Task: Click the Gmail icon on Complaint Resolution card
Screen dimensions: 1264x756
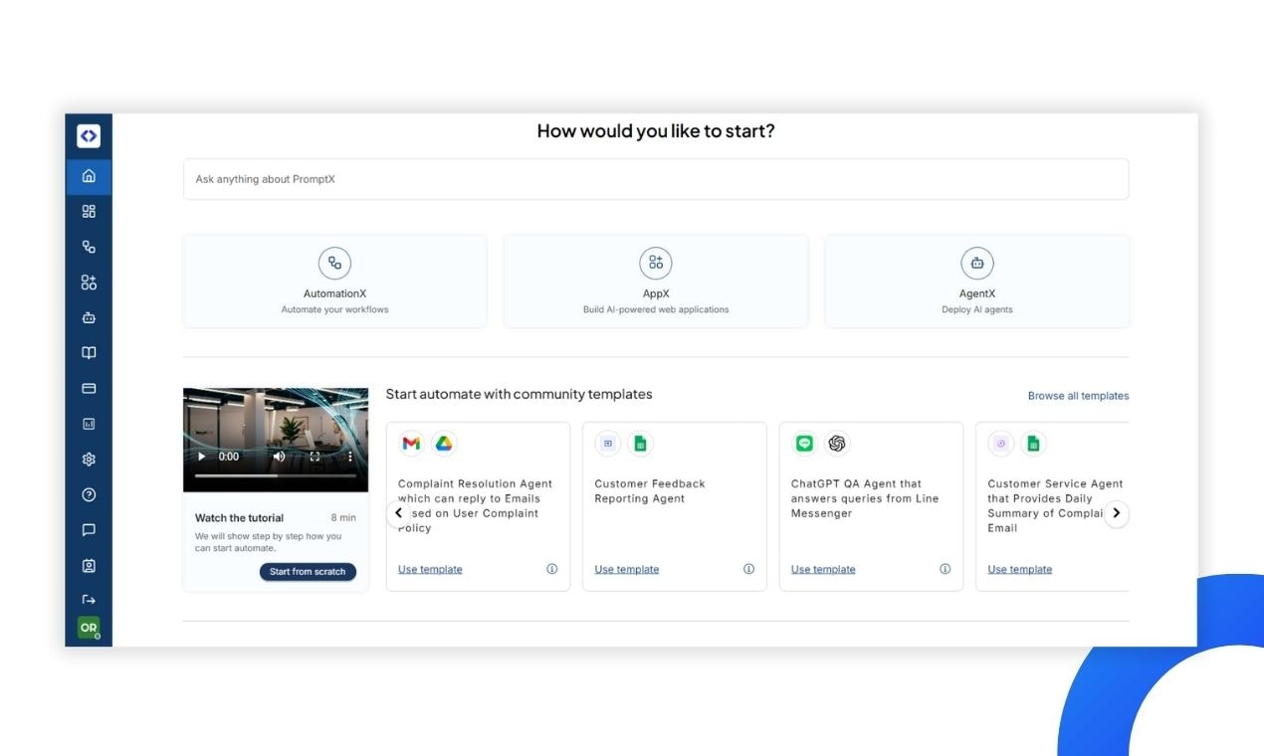Action: [411, 444]
